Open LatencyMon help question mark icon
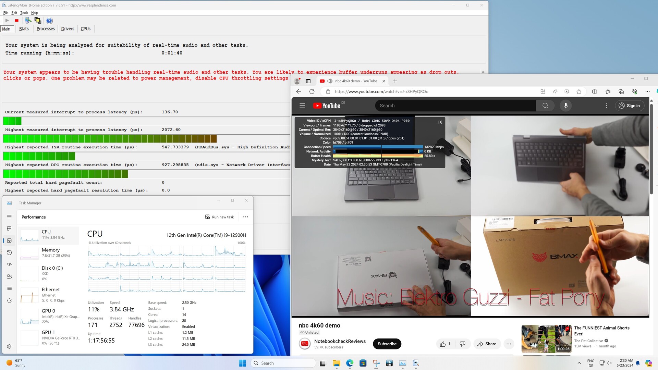This screenshot has width=658, height=370. pos(49,21)
